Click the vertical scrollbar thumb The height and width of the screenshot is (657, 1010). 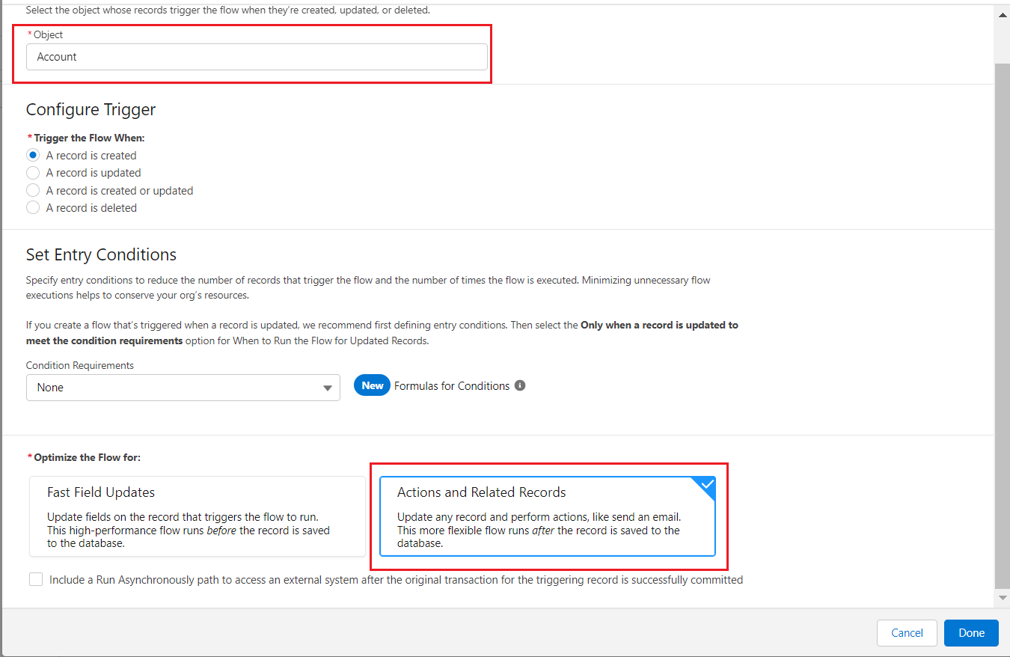(1003, 326)
